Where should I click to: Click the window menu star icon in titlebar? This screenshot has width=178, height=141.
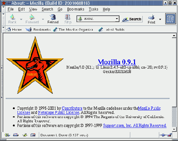pyautogui.click(x=4, y=3)
